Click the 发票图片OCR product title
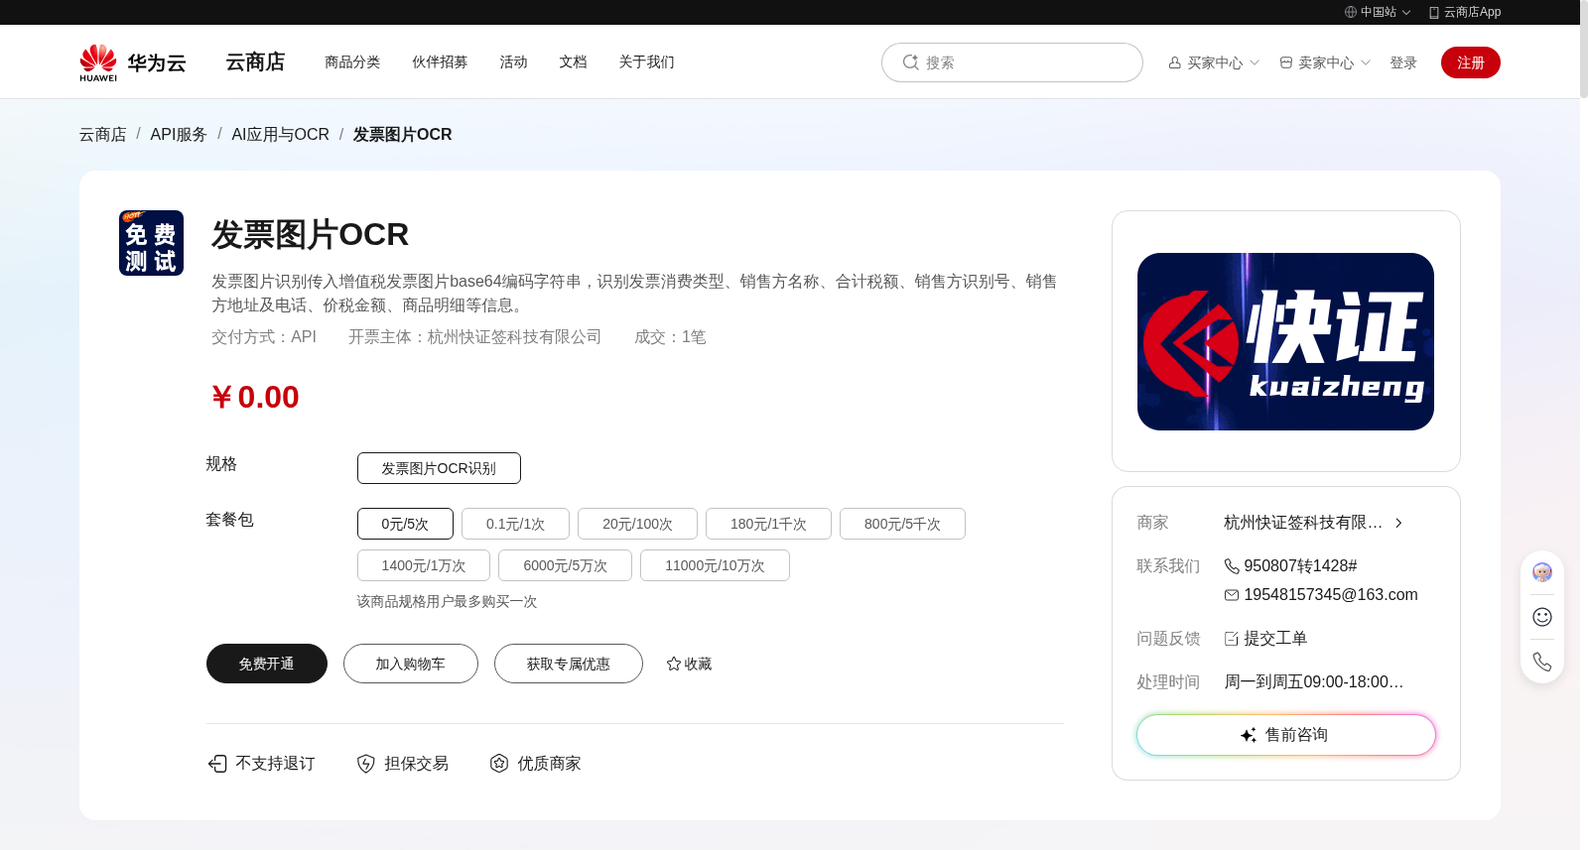The image size is (1588, 850). pyautogui.click(x=310, y=235)
